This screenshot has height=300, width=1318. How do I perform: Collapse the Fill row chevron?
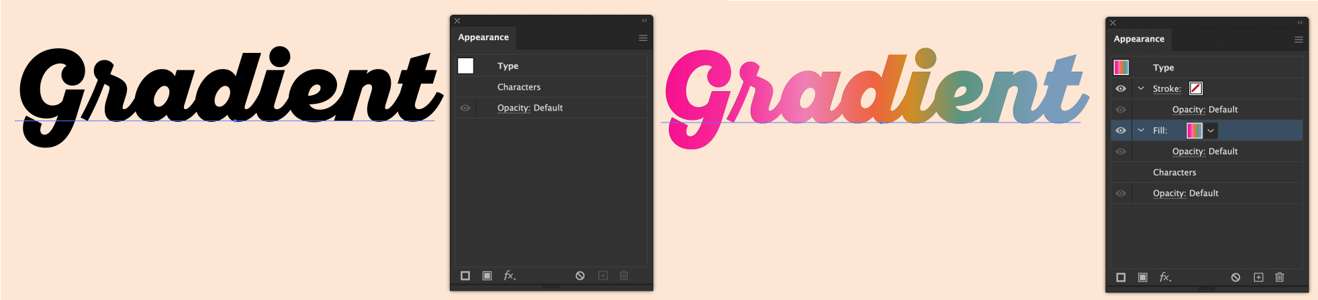[1141, 131]
